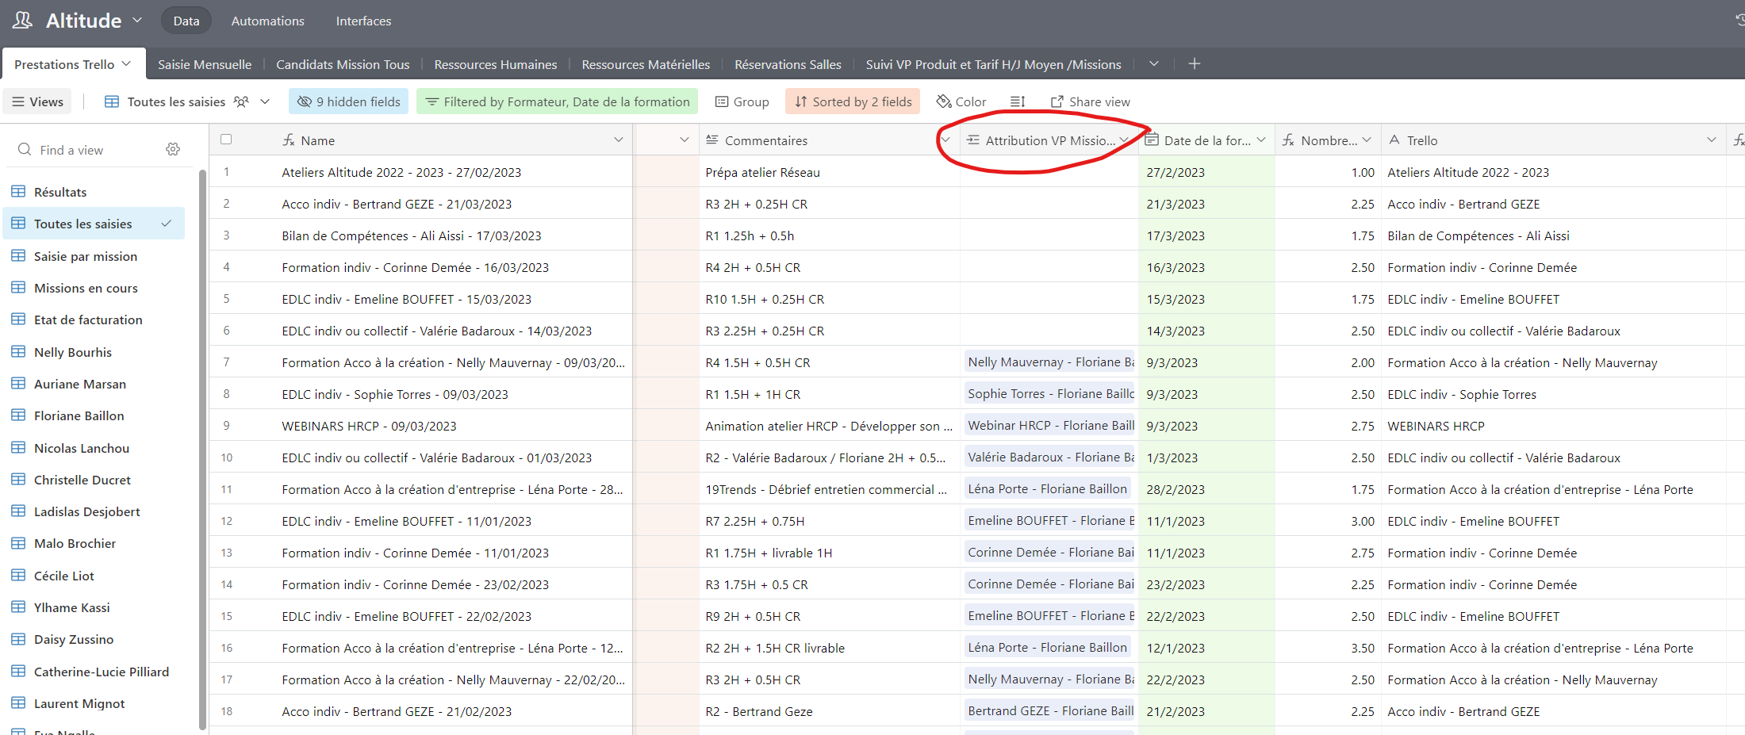Viewport: 1745px width, 735px height.
Task: Open the Malo Brochier view
Action: click(x=94, y=543)
